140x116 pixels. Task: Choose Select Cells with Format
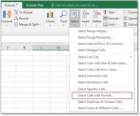102,95
